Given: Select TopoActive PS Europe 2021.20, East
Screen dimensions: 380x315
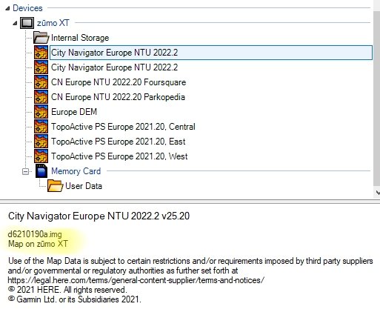Looking at the screenshot, I should (x=119, y=142).
